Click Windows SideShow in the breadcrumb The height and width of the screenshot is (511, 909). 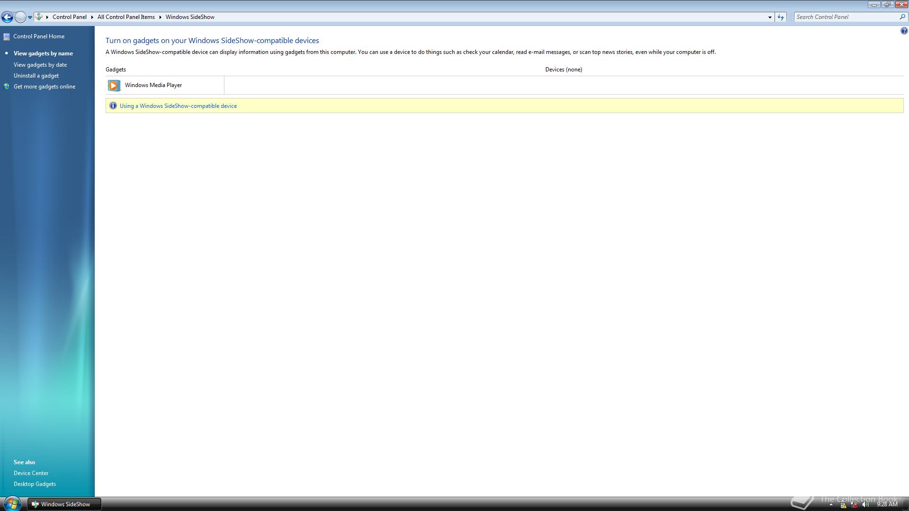[x=190, y=17]
